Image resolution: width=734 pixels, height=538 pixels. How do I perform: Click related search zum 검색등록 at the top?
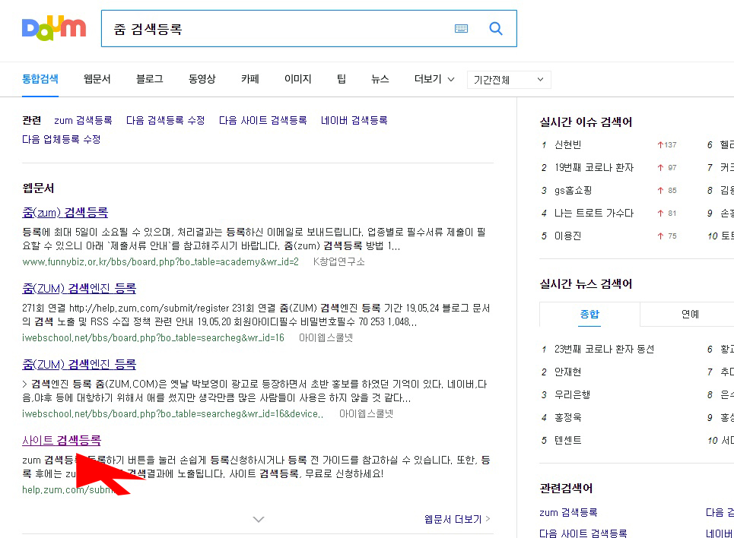[x=84, y=120]
